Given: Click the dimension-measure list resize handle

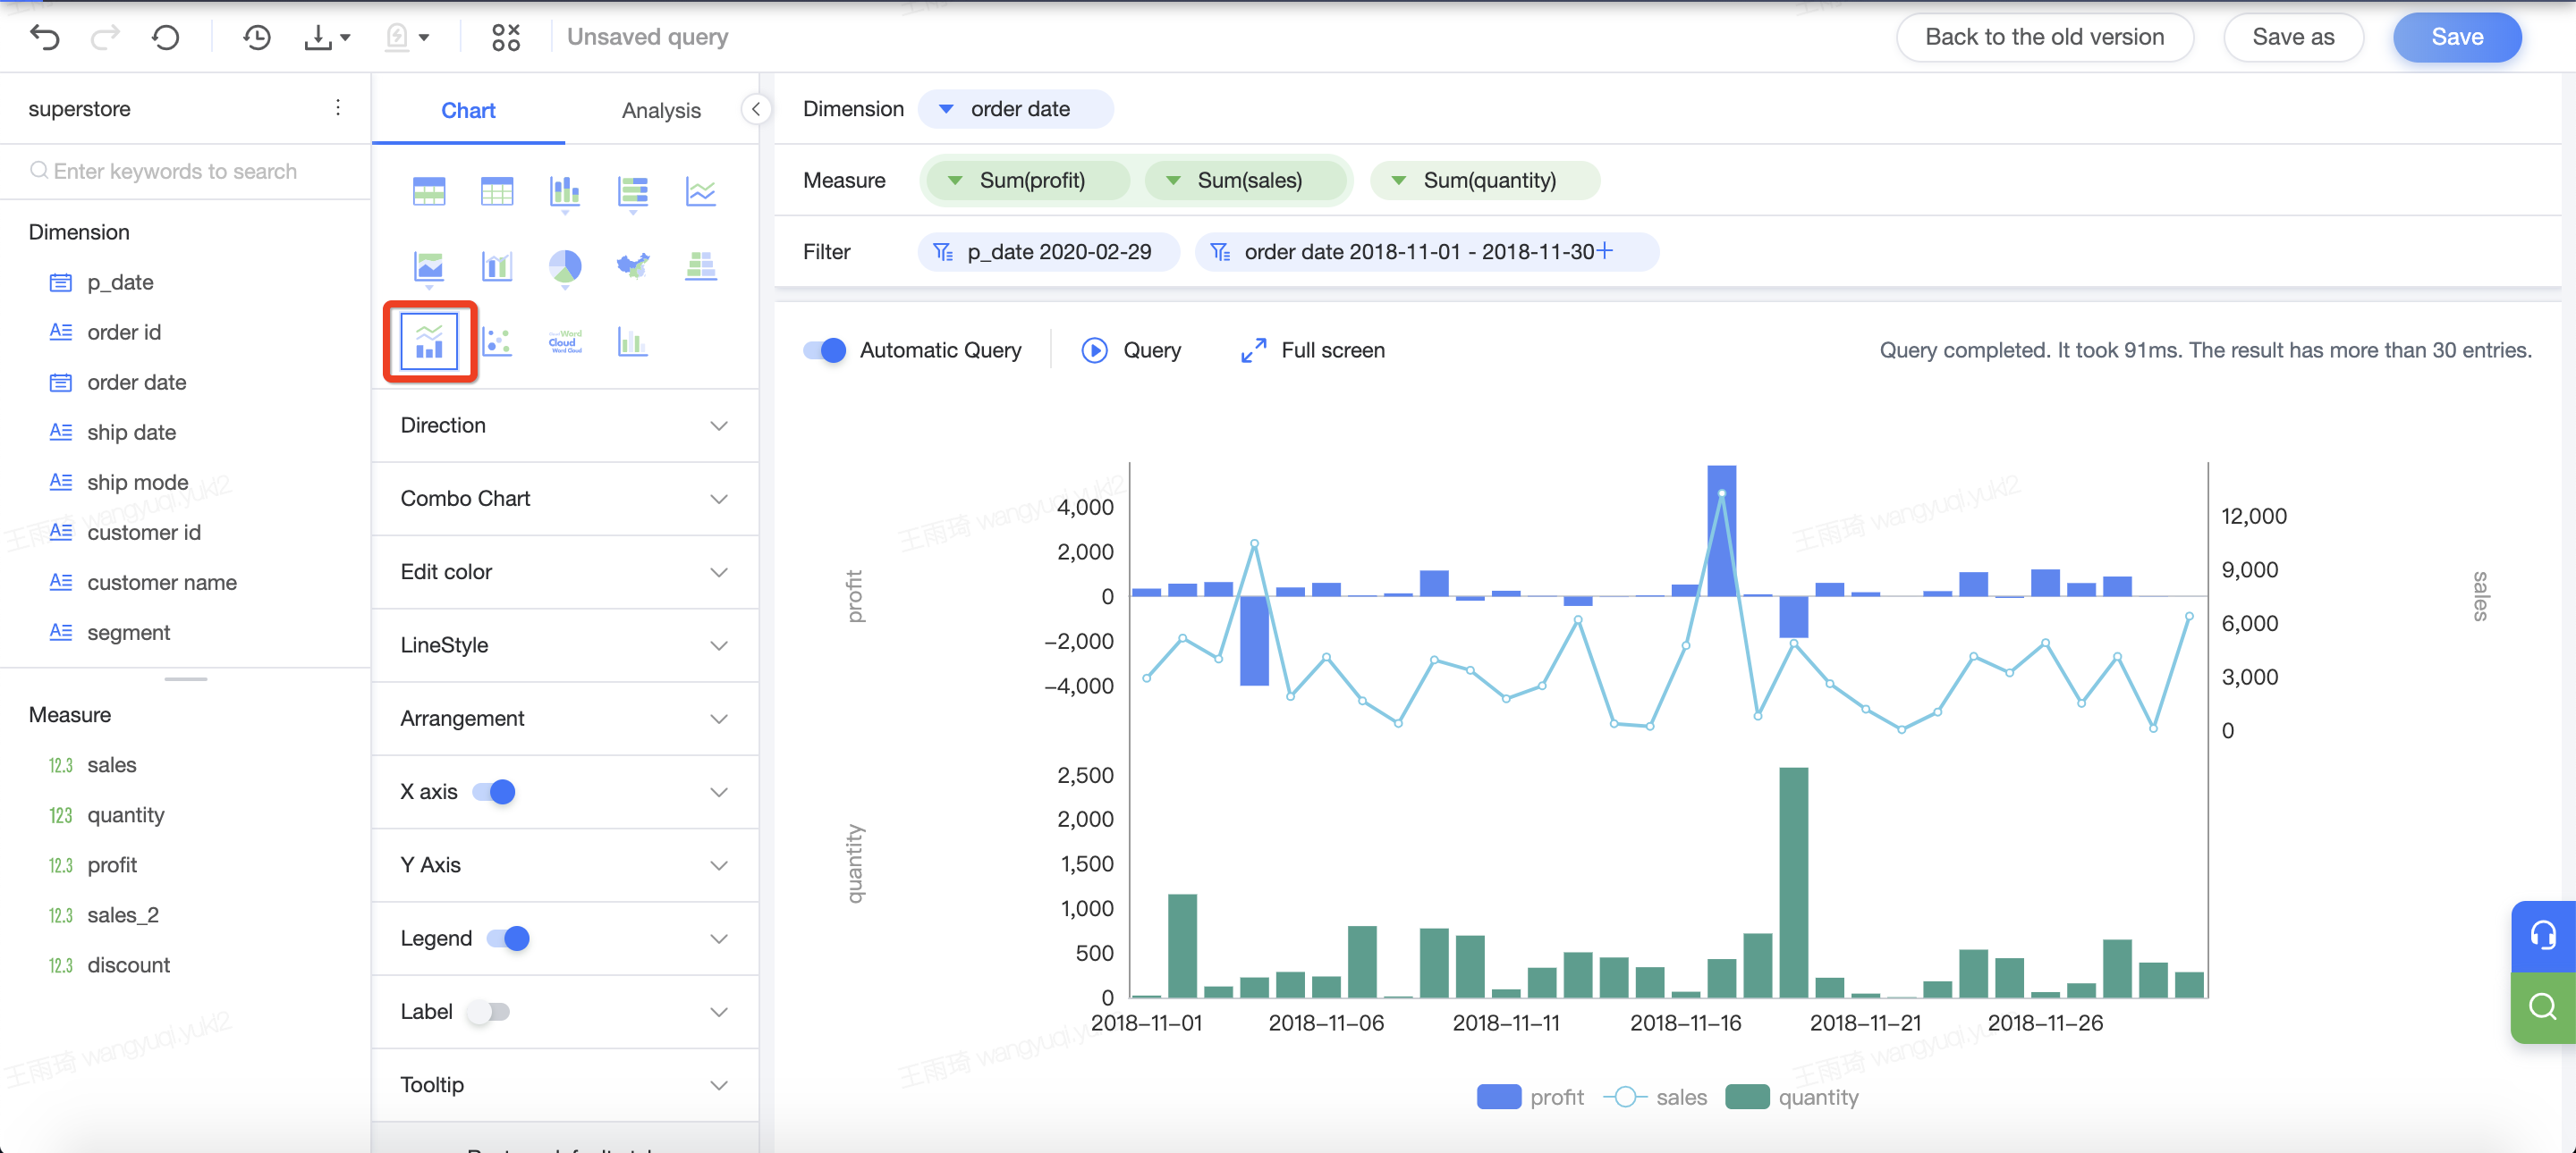Looking at the screenshot, I should (186, 678).
